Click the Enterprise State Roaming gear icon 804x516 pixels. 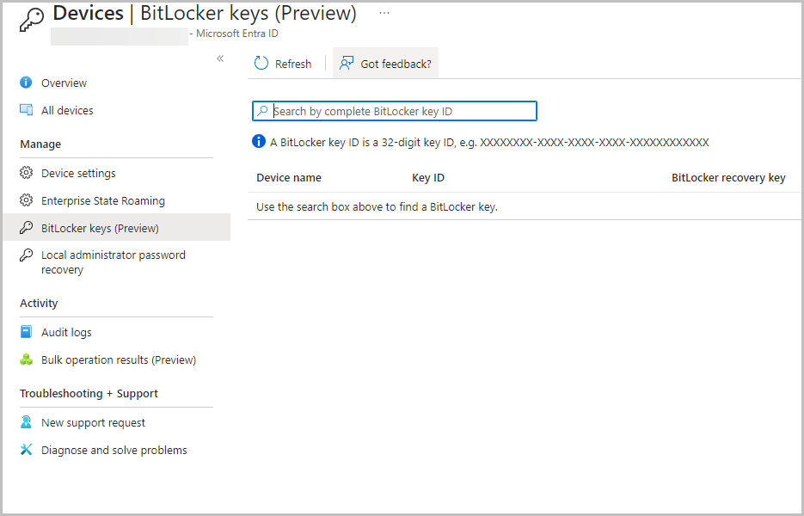pos(26,200)
